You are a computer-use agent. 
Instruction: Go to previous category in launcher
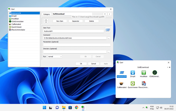(168, 67)
